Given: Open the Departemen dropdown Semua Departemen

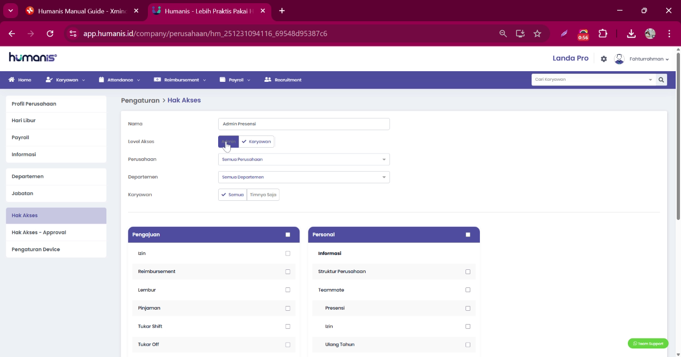Looking at the screenshot, I should pyautogui.click(x=304, y=177).
